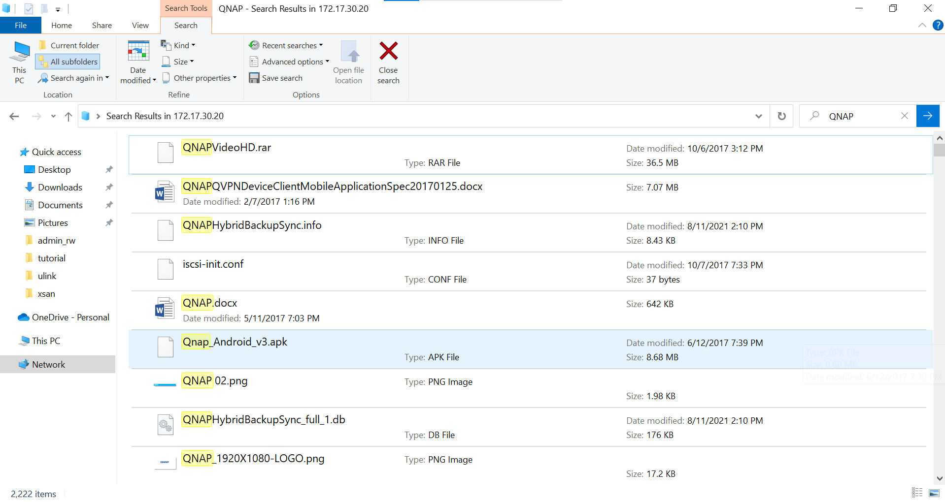Screen dimensions: 945x502
Task: Select OneDrive - Personal in sidebar
Action: [64, 317]
